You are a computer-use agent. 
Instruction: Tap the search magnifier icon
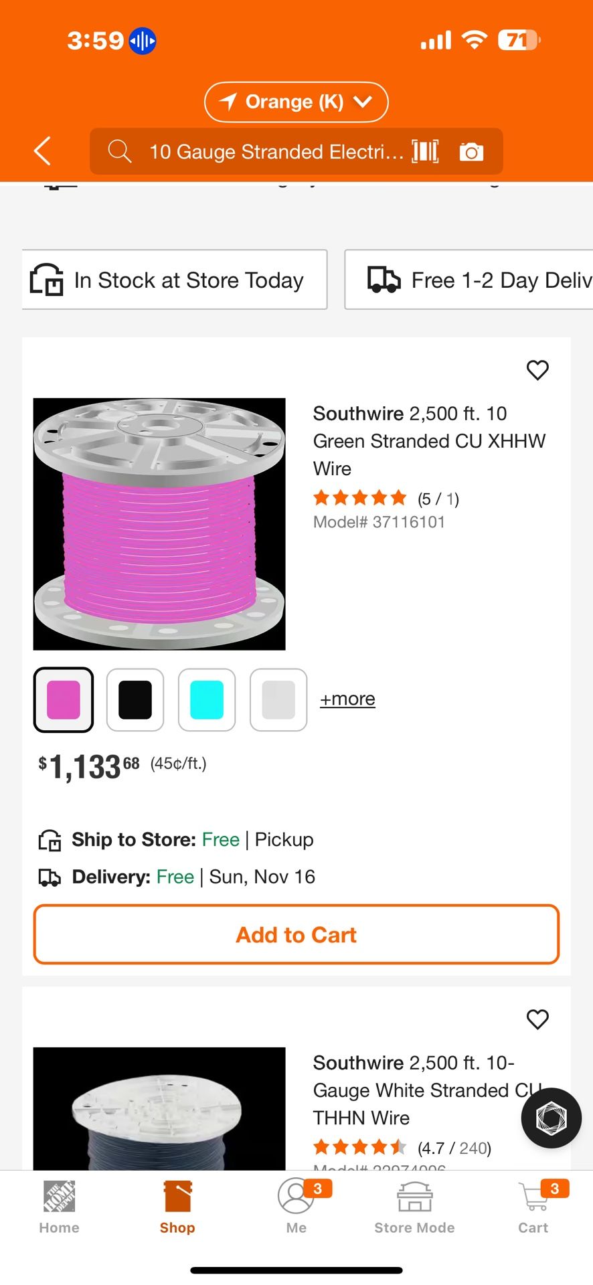pyautogui.click(x=120, y=151)
